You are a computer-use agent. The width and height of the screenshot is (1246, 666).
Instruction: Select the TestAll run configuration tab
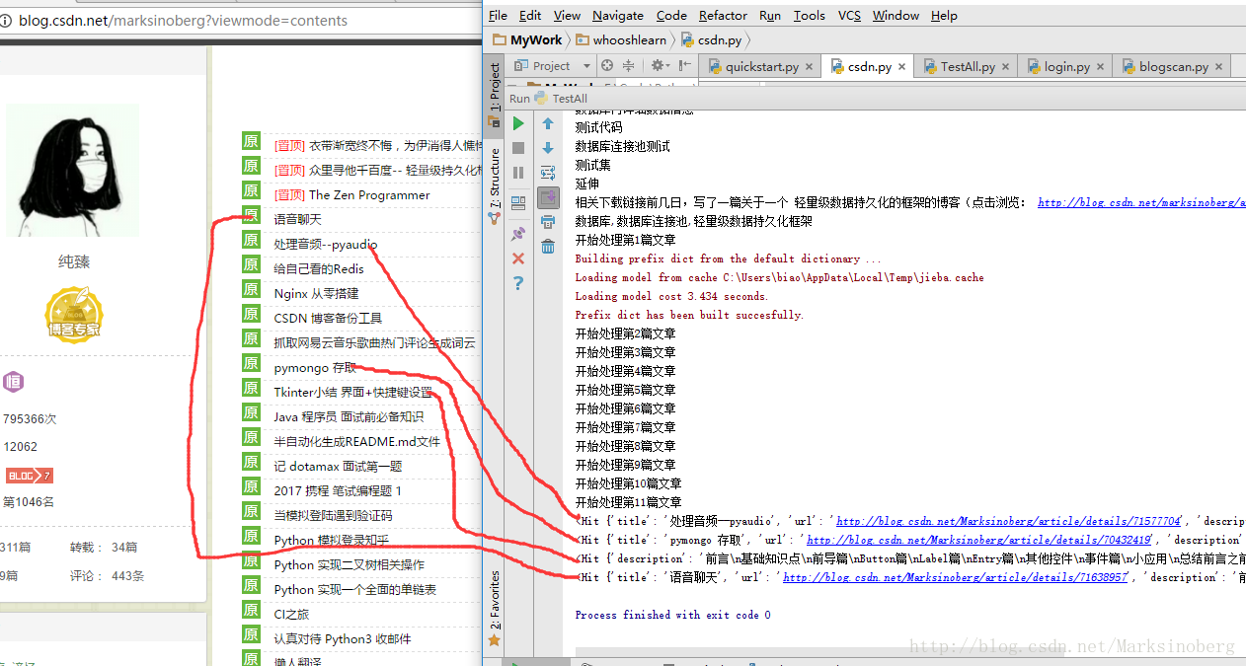(x=561, y=98)
